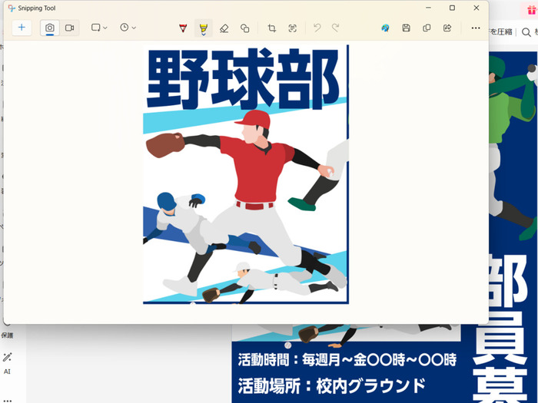Open the shapes tool
The width and height of the screenshot is (538, 403).
pyautogui.click(x=244, y=28)
